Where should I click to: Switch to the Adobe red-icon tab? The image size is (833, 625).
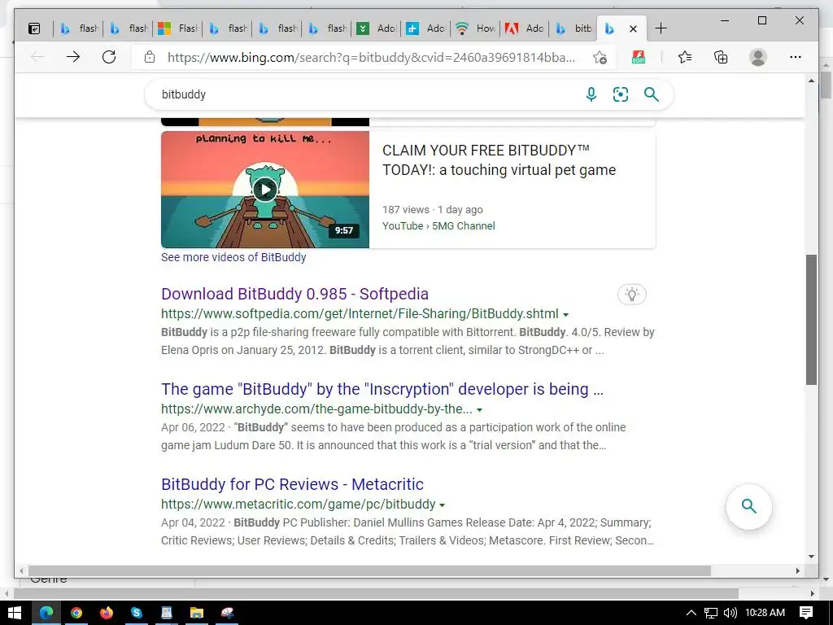pos(525,28)
